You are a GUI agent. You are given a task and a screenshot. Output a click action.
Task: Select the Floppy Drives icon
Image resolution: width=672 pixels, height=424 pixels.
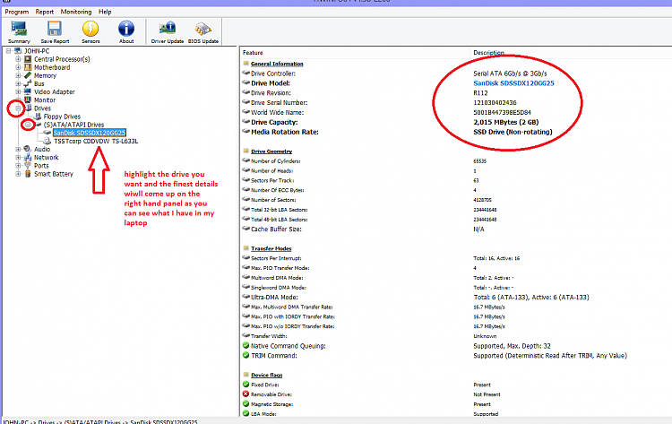tap(38, 117)
